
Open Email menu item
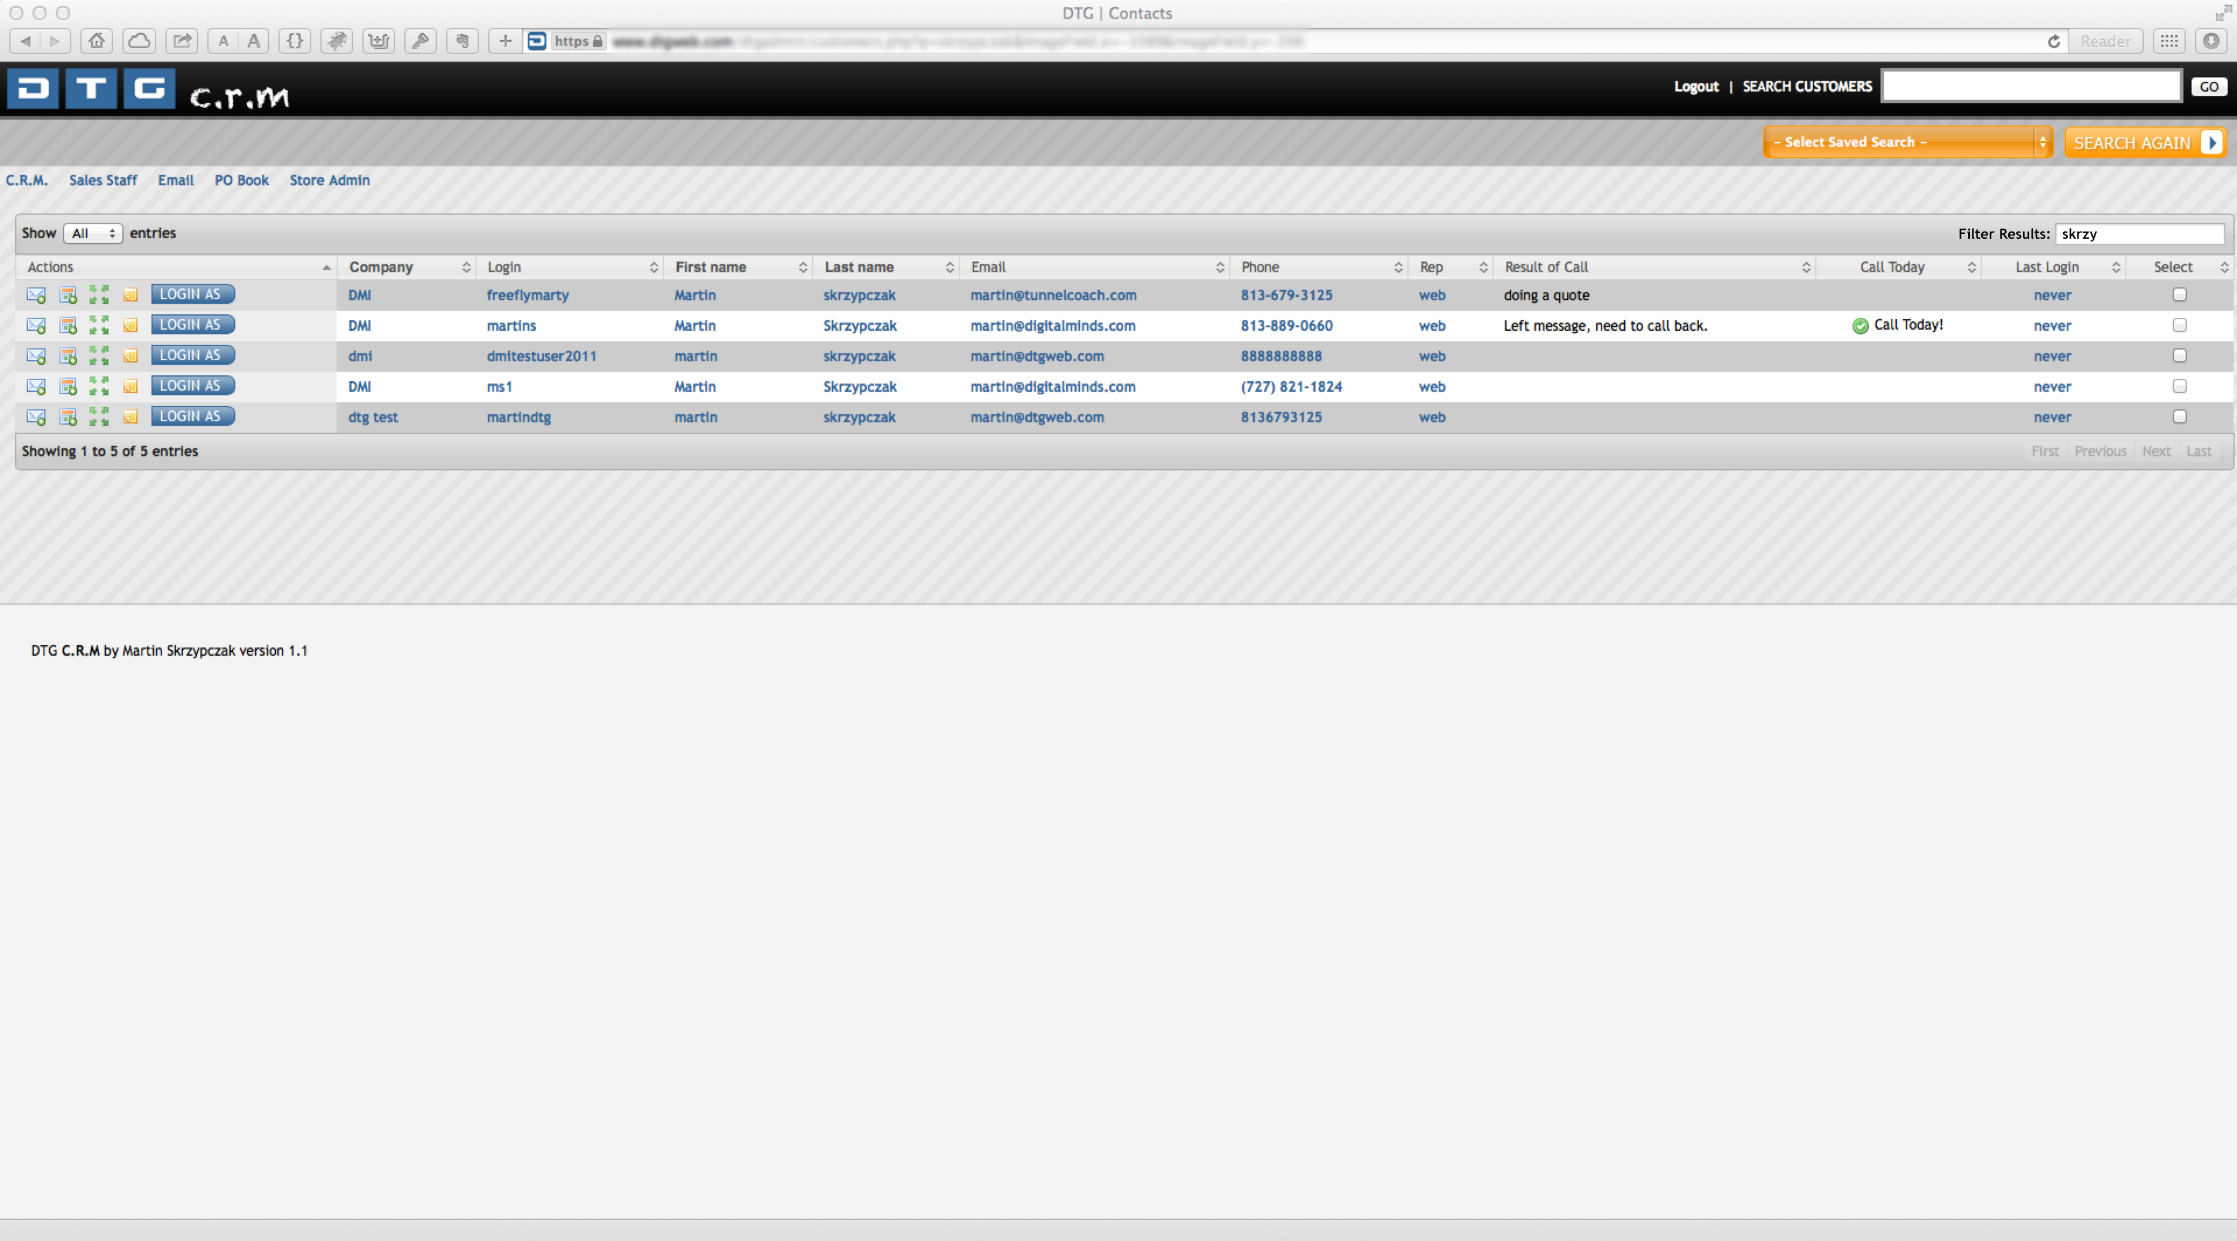tap(175, 181)
